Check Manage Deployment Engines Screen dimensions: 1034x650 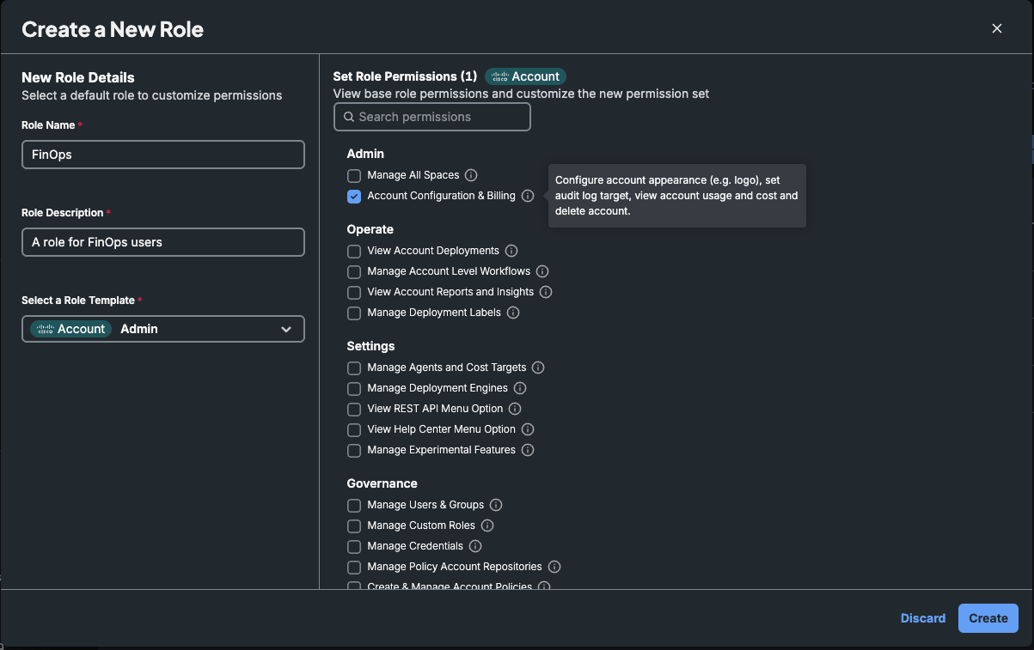click(x=354, y=388)
